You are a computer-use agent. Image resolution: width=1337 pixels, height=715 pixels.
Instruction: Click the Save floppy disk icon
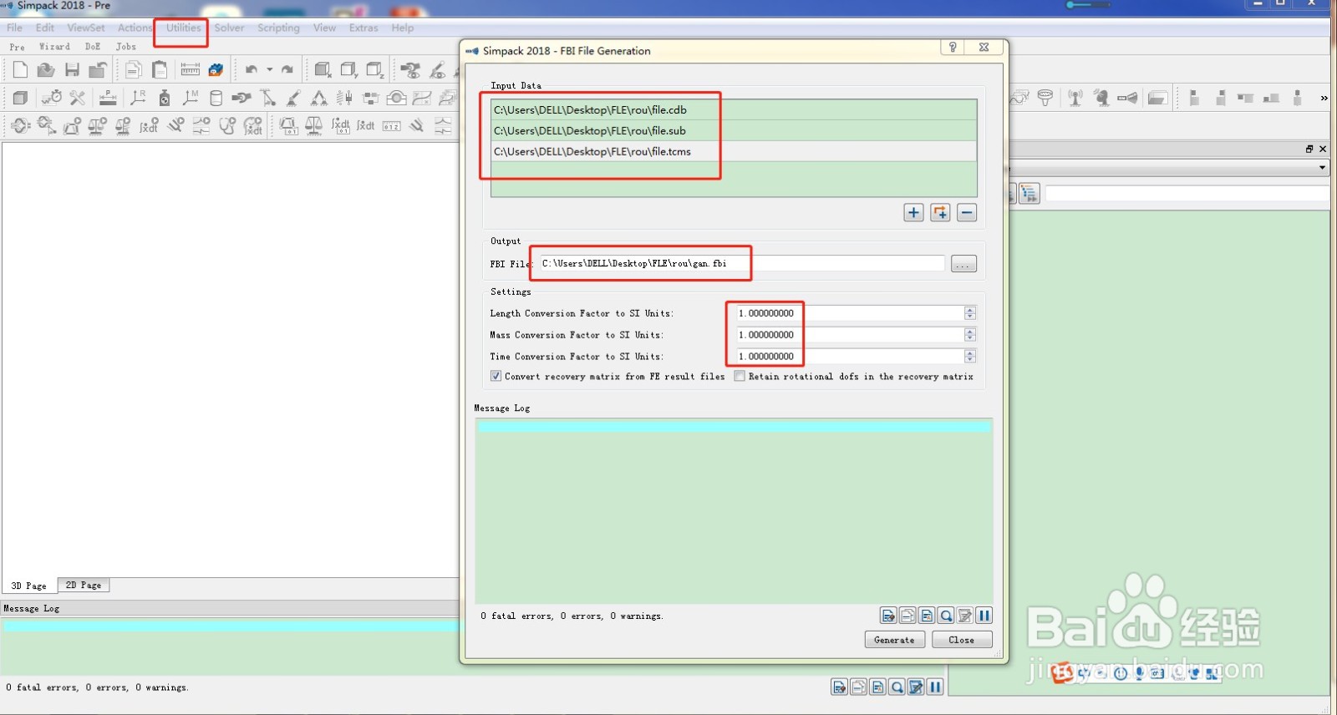(x=72, y=69)
